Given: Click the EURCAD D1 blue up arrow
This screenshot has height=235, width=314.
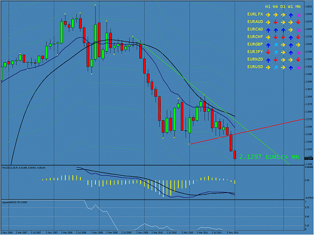Looking at the screenshot, I should (283, 30).
